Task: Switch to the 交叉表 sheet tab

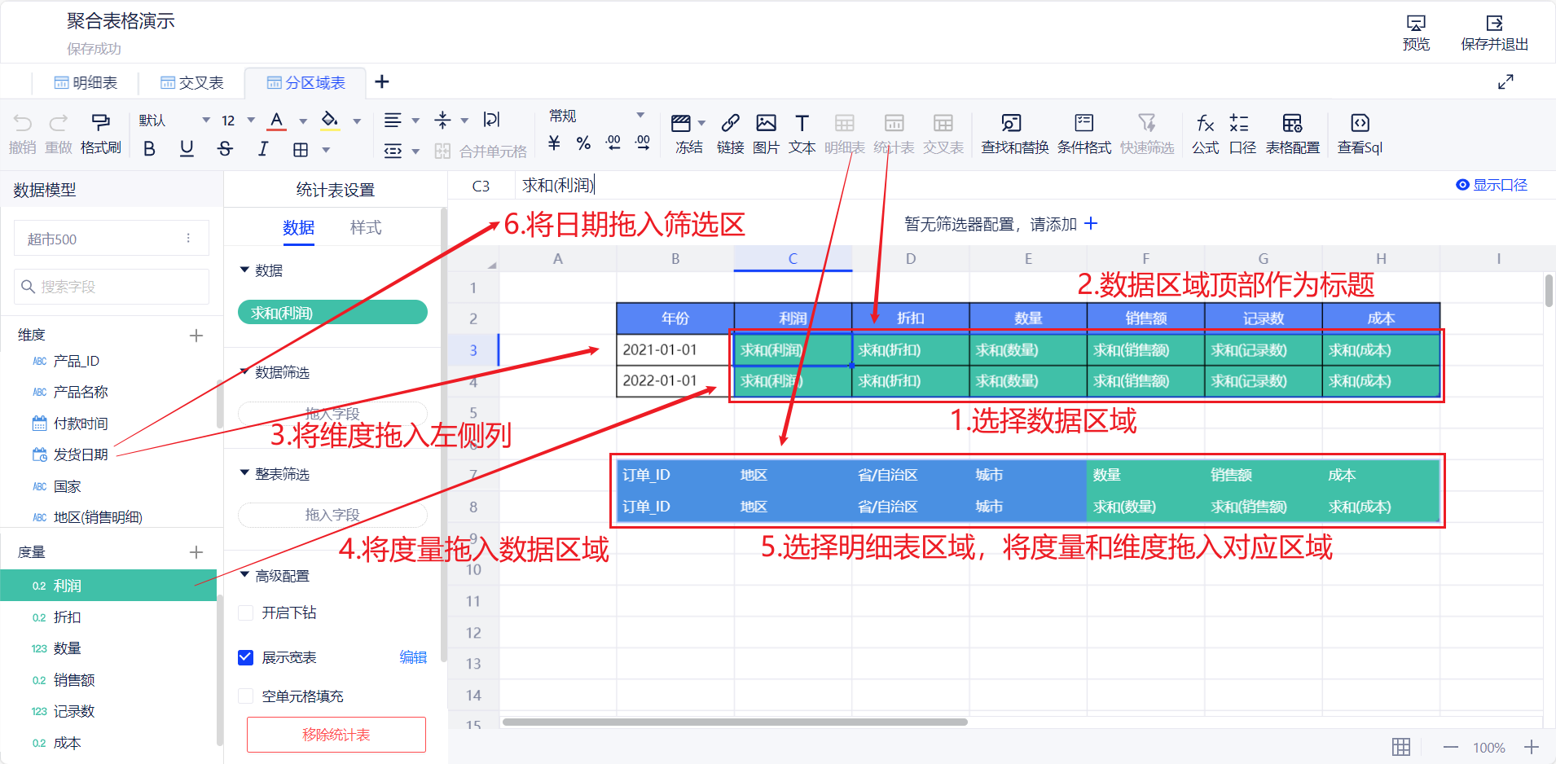Action: 192,83
